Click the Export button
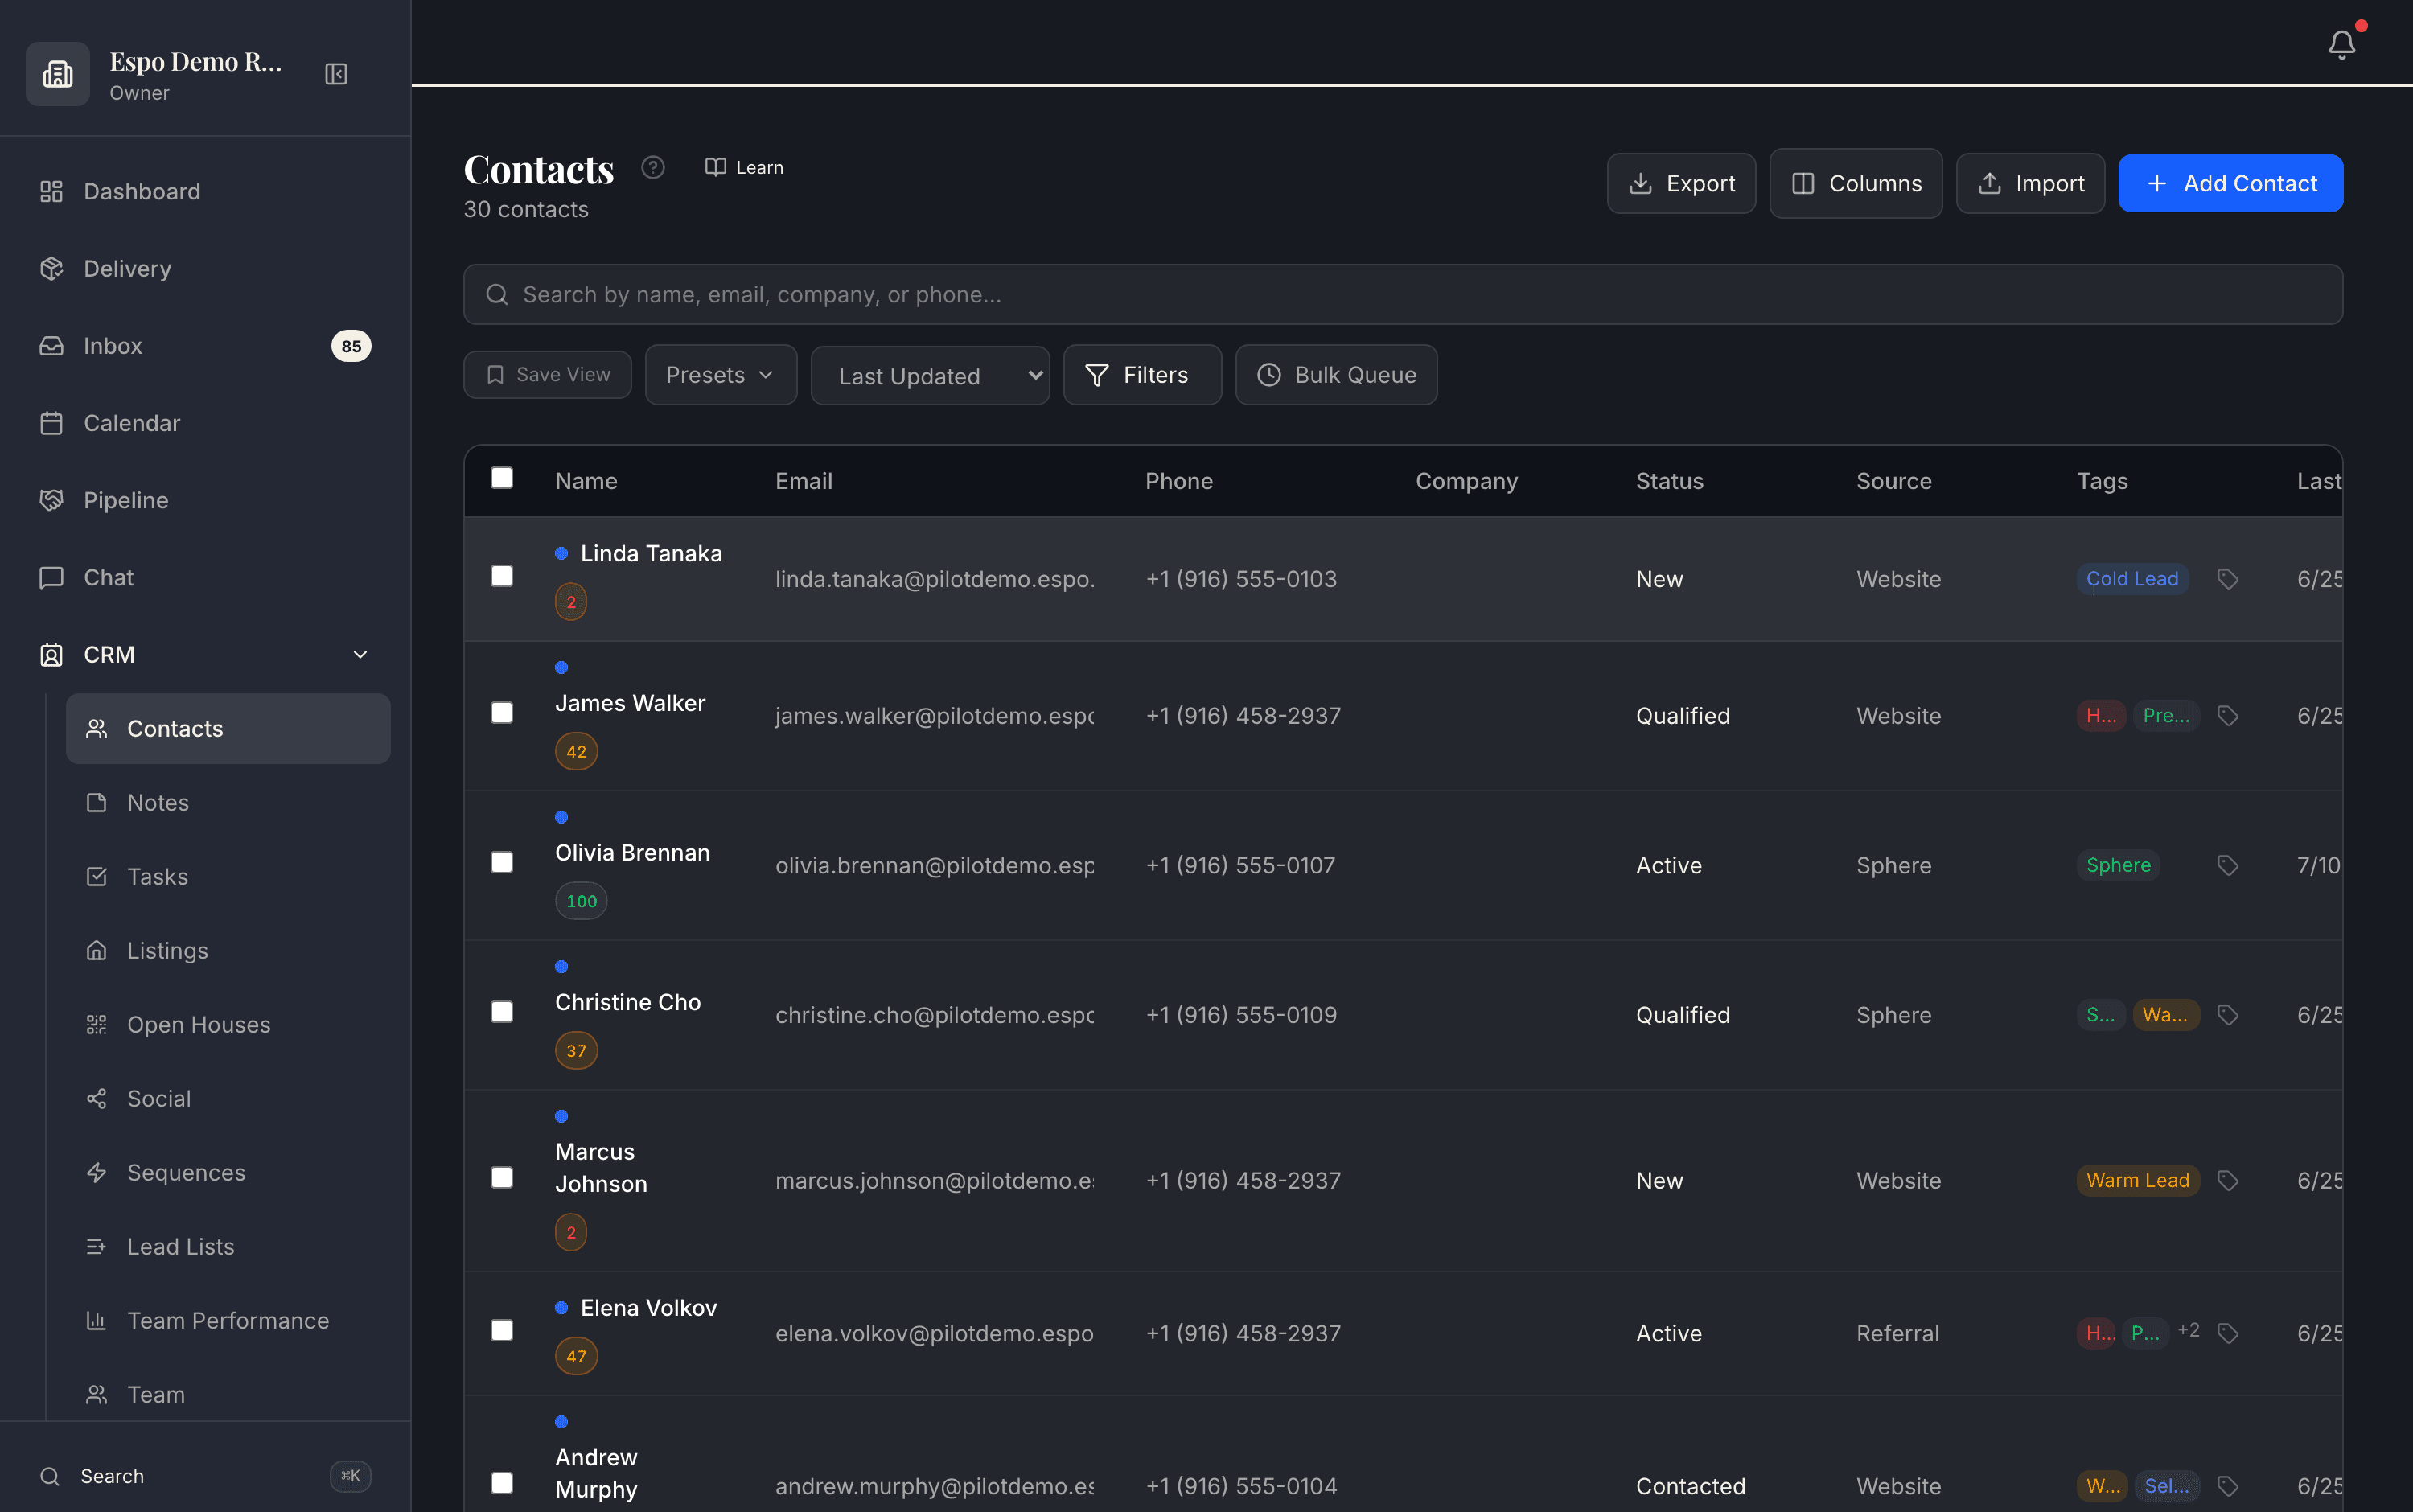This screenshot has height=1512, width=2413. [1681, 184]
